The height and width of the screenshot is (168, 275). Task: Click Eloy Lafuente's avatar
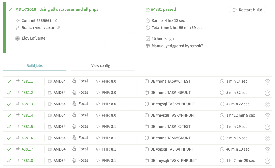coord(17,38)
